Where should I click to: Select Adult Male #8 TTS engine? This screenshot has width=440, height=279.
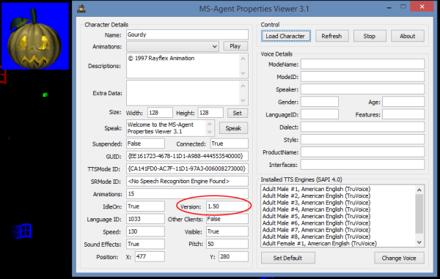tap(316, 237)
